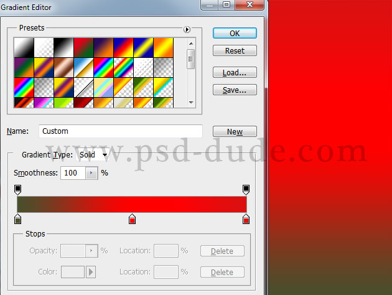Open the Smoothness slider arrow

91,173
